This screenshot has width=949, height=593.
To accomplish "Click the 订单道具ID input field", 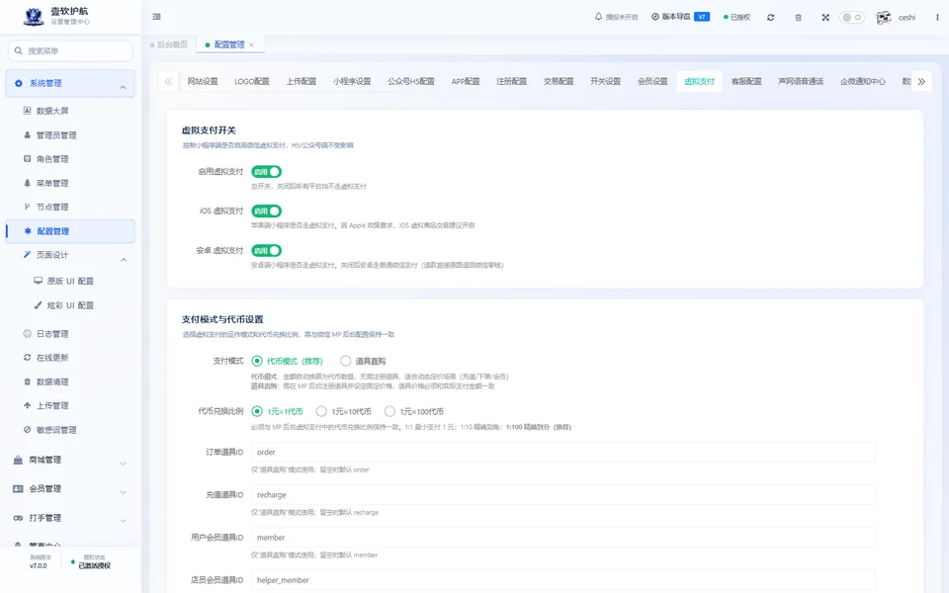I will (x=562, y=452).
